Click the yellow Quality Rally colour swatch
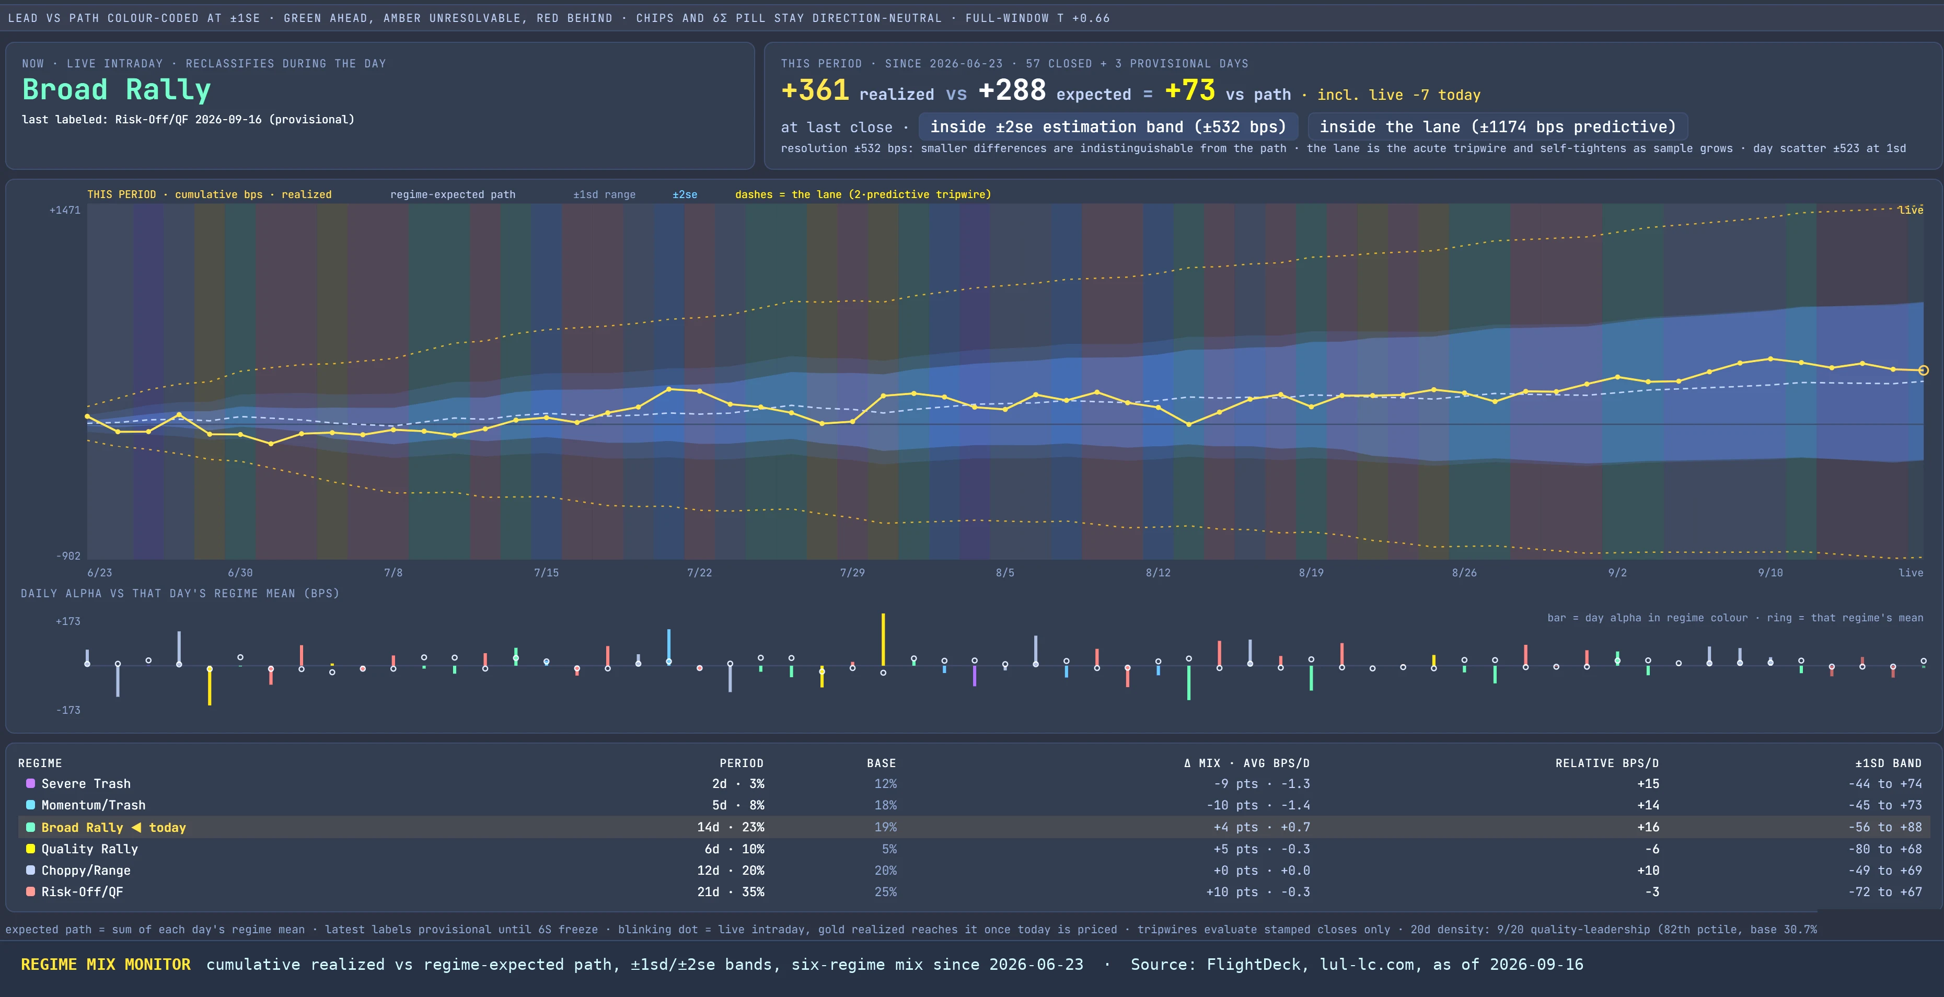 coord(30,848)
